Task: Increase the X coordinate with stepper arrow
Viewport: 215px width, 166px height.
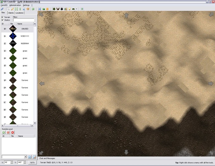Action: 12,161
